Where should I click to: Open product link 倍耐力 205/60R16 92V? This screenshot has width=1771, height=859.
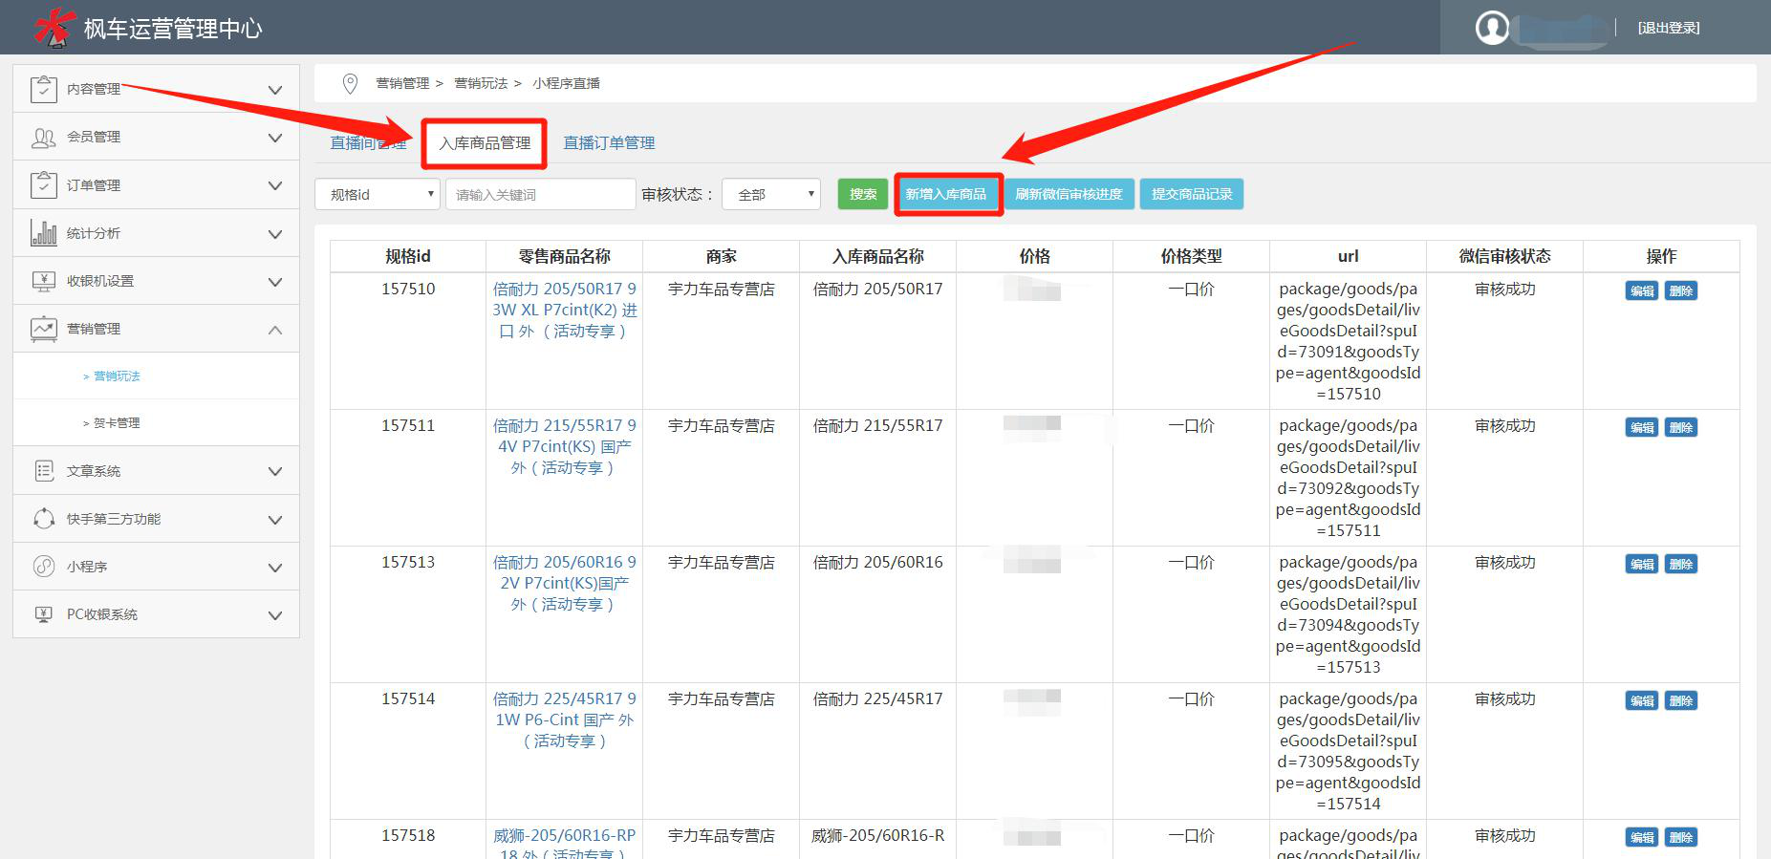pos(564,583)
